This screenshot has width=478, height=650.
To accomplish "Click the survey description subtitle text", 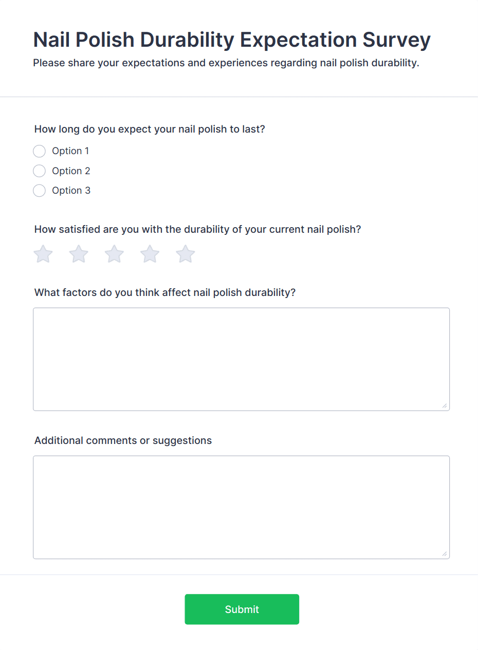I will pyautogui.click(x=226, y=63).
